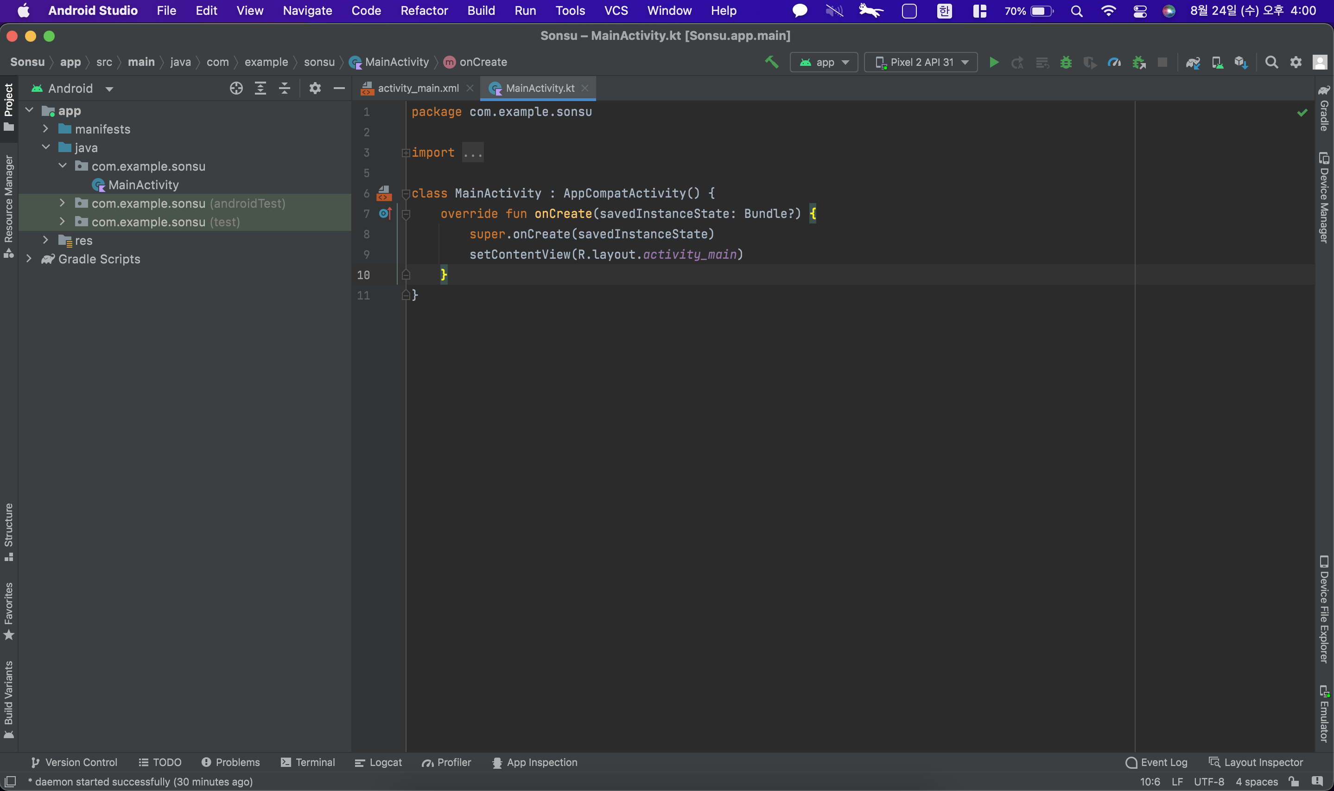This screenshot has height=791, width=1334.
Task: Run the app with green play button
Action: 994,63
